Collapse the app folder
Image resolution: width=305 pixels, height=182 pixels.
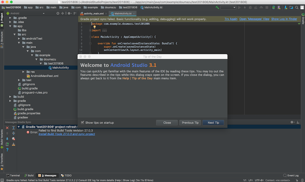point(10,26)
